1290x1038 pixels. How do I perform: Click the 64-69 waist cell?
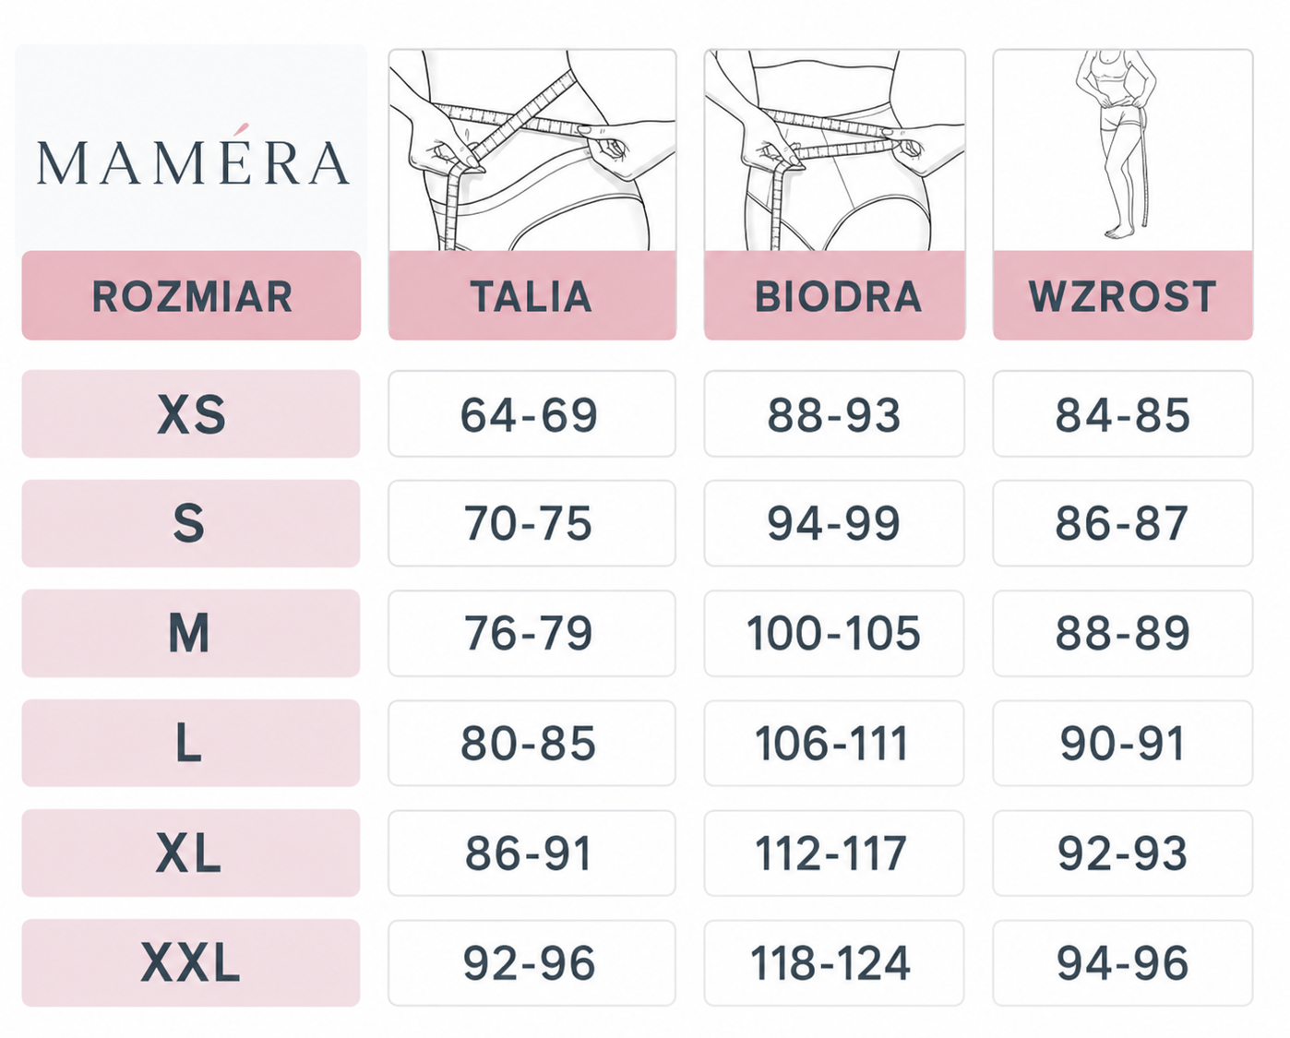coord(532,414)
